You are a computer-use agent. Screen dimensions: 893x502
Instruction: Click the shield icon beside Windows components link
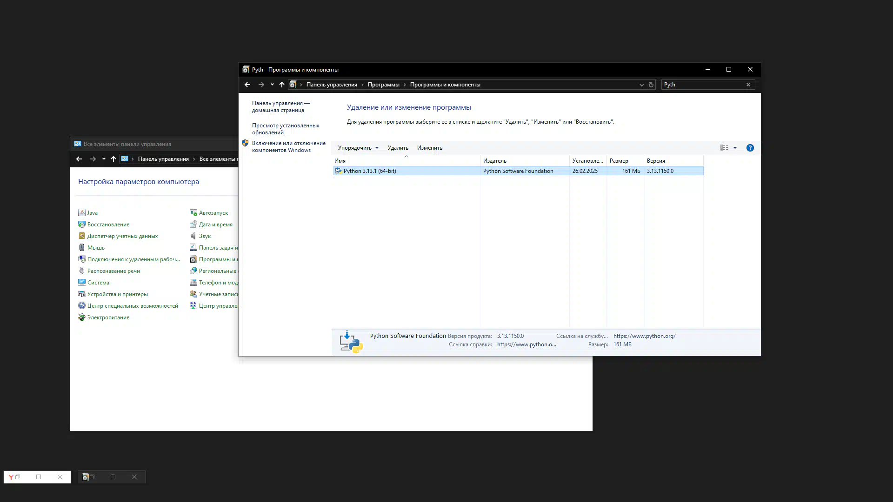(x=245, y=143)
